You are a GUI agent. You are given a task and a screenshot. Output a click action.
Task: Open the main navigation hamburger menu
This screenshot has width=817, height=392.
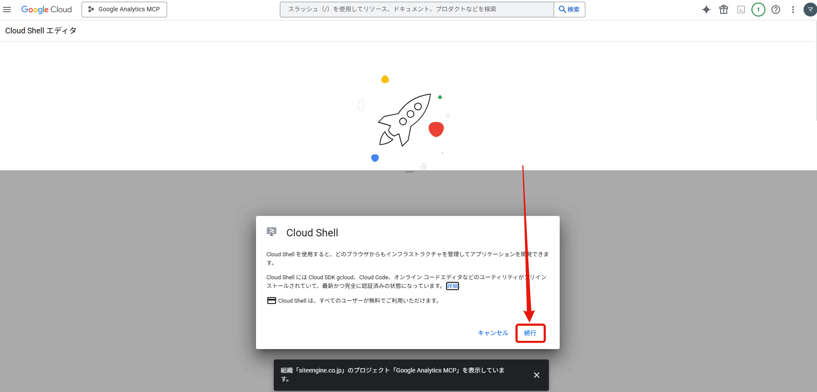click(7, 10)
